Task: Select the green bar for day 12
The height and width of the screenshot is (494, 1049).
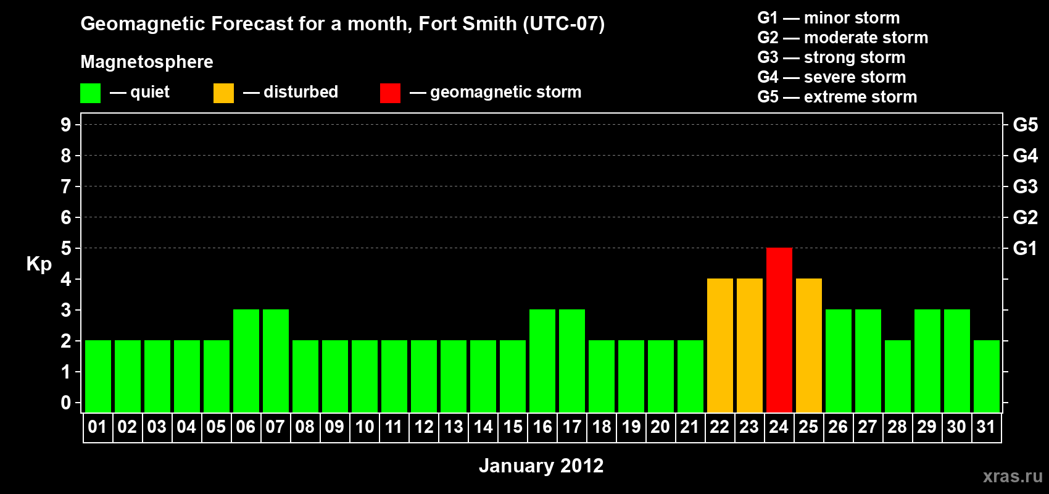Action: pyautogui.click(x=424, y=376)
